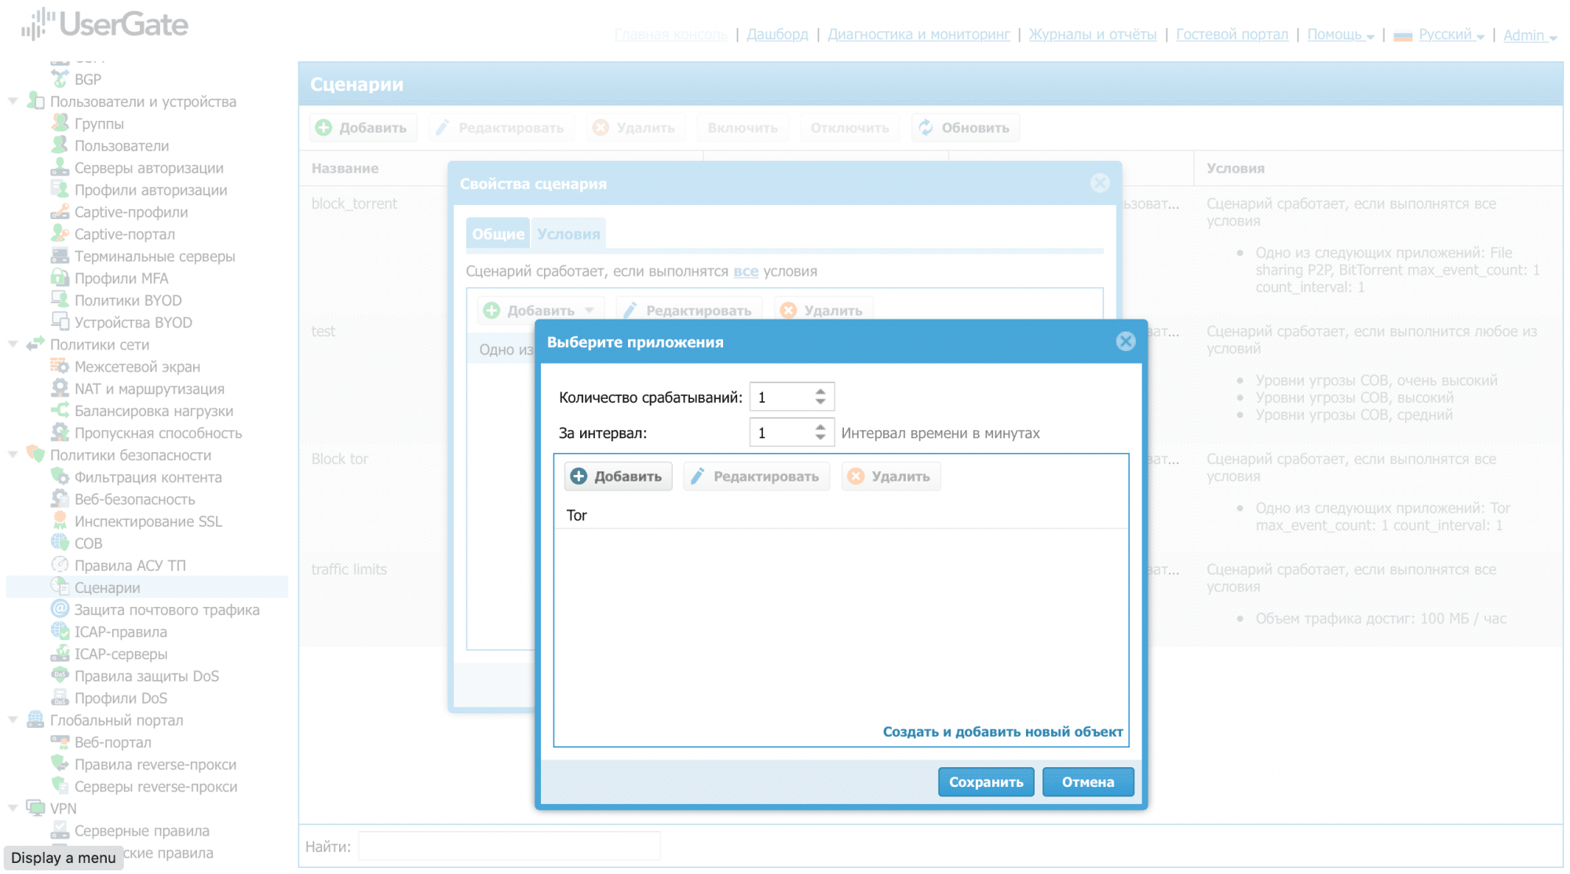
Task: Decrease За интервал value with down arrow
Action: click(820, 438)
